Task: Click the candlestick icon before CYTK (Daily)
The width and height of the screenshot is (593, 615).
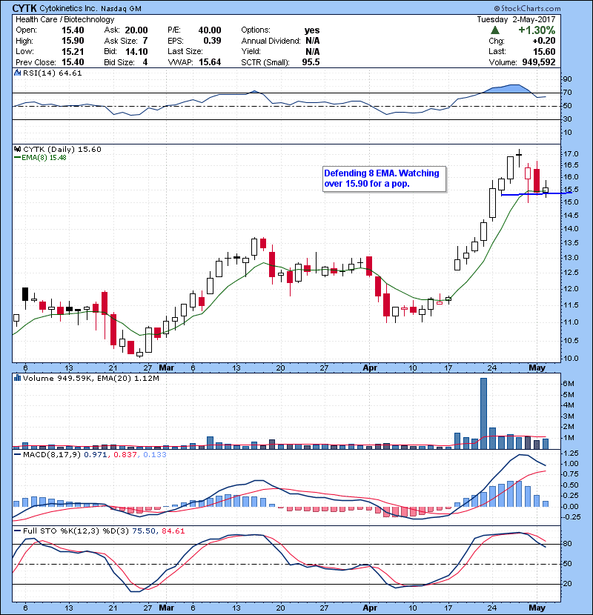Action: click(17, 149)
